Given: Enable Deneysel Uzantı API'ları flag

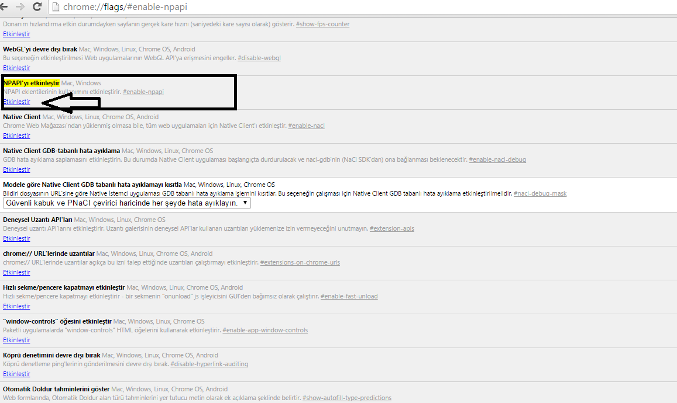Looking at the screenshot, I should click(x=17, y=238).
